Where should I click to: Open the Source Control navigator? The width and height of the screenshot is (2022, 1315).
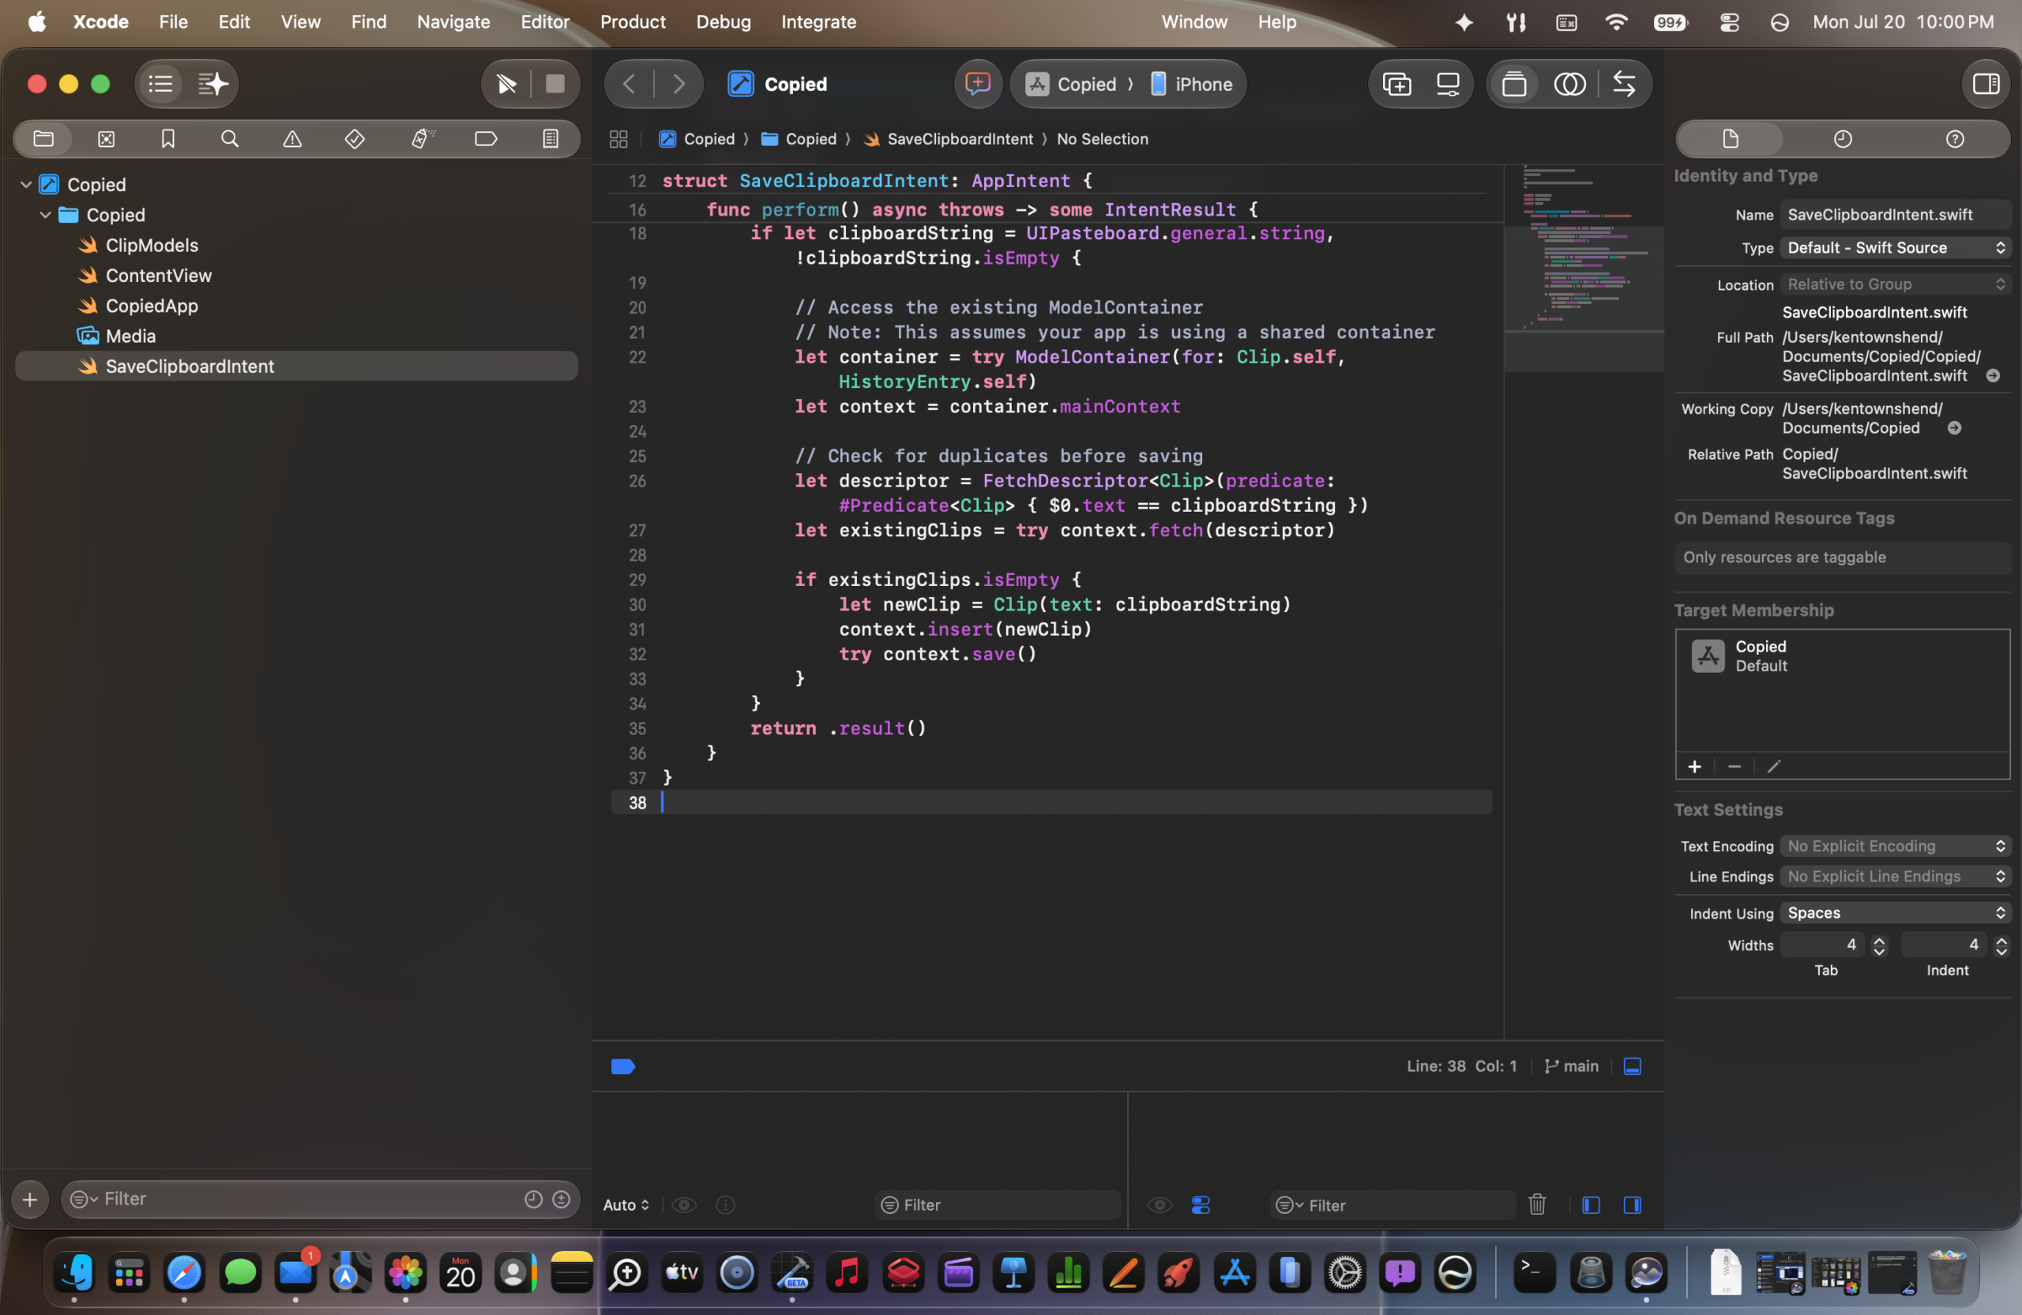point(106,138)
